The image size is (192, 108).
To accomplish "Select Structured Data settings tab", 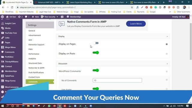I will click(x=35, y=63).
